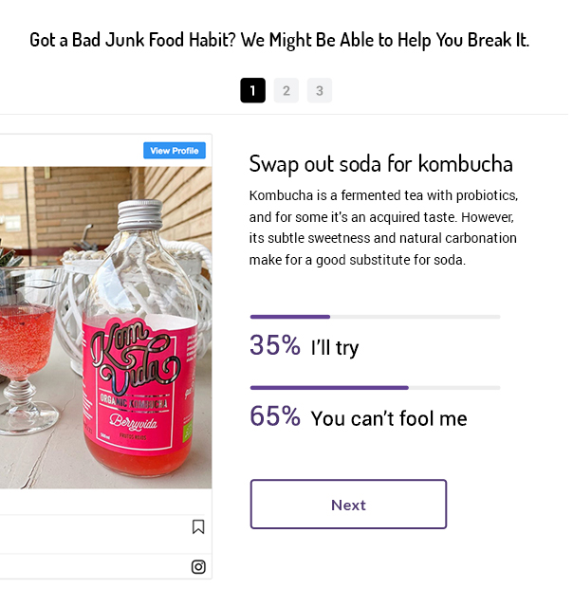Click the 65% result bar
The height and width of the screenshot is (607, 573).
coord(329,388)
